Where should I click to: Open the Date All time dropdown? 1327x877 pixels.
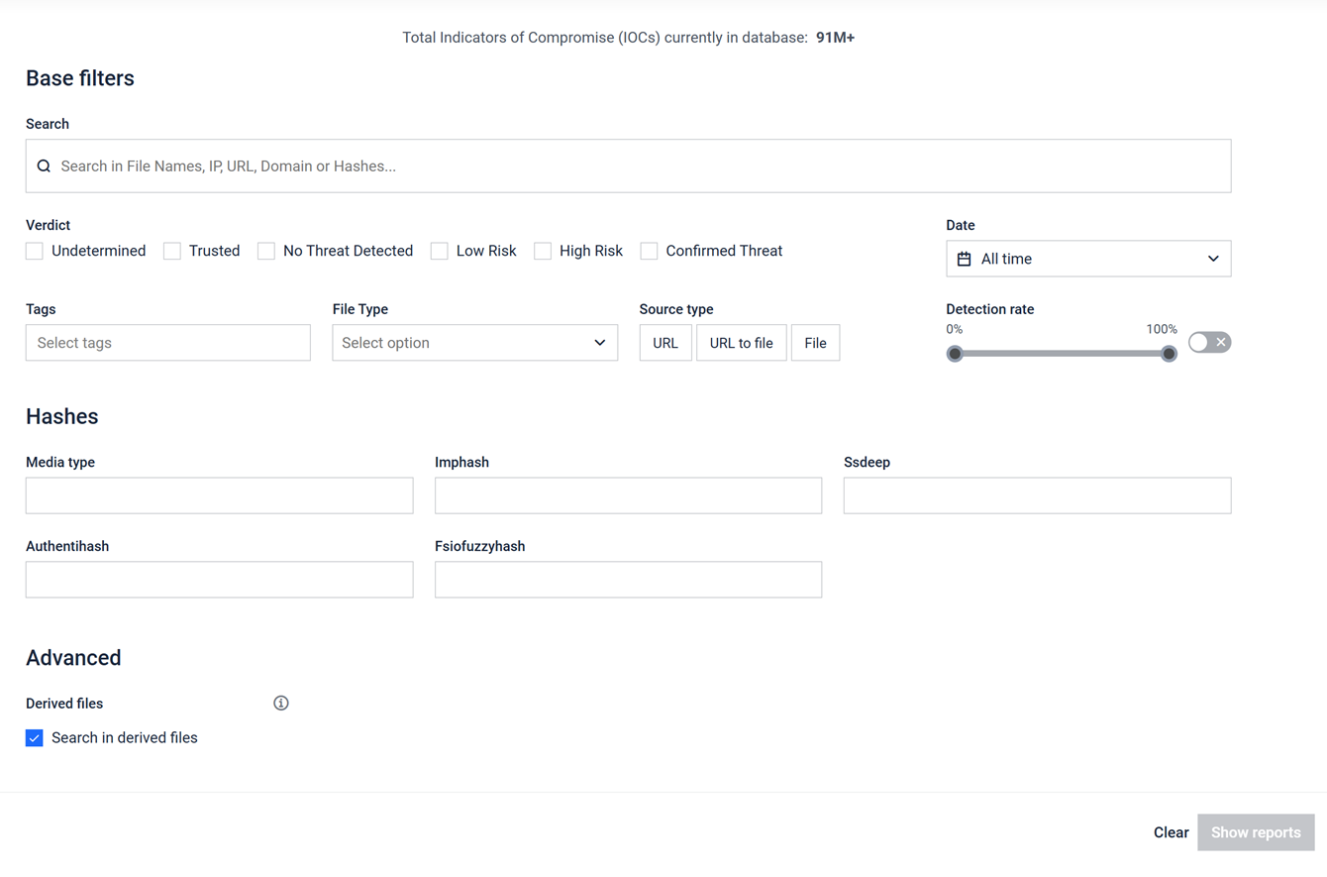1088,259
